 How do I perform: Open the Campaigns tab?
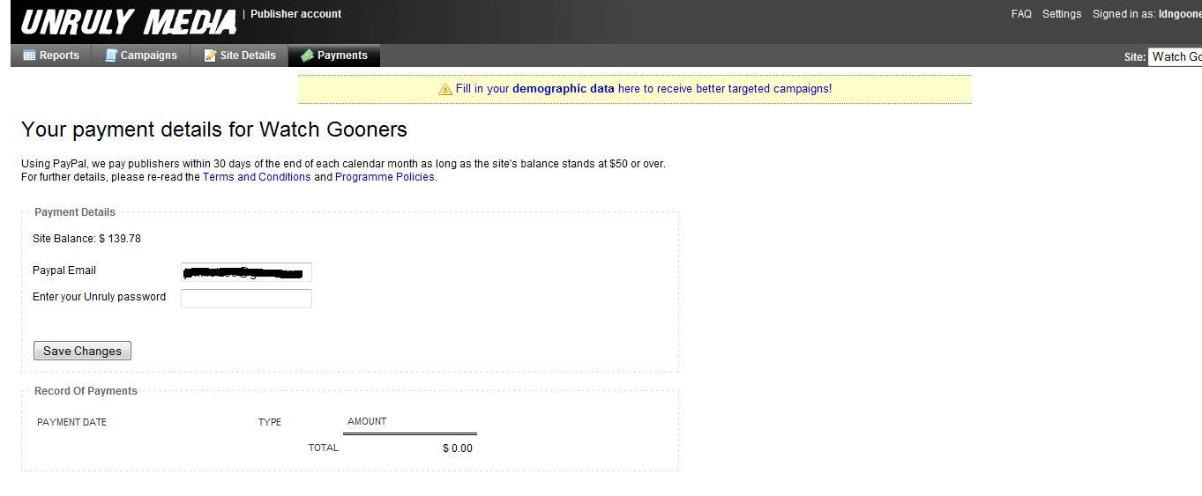[x=141, y=56]
